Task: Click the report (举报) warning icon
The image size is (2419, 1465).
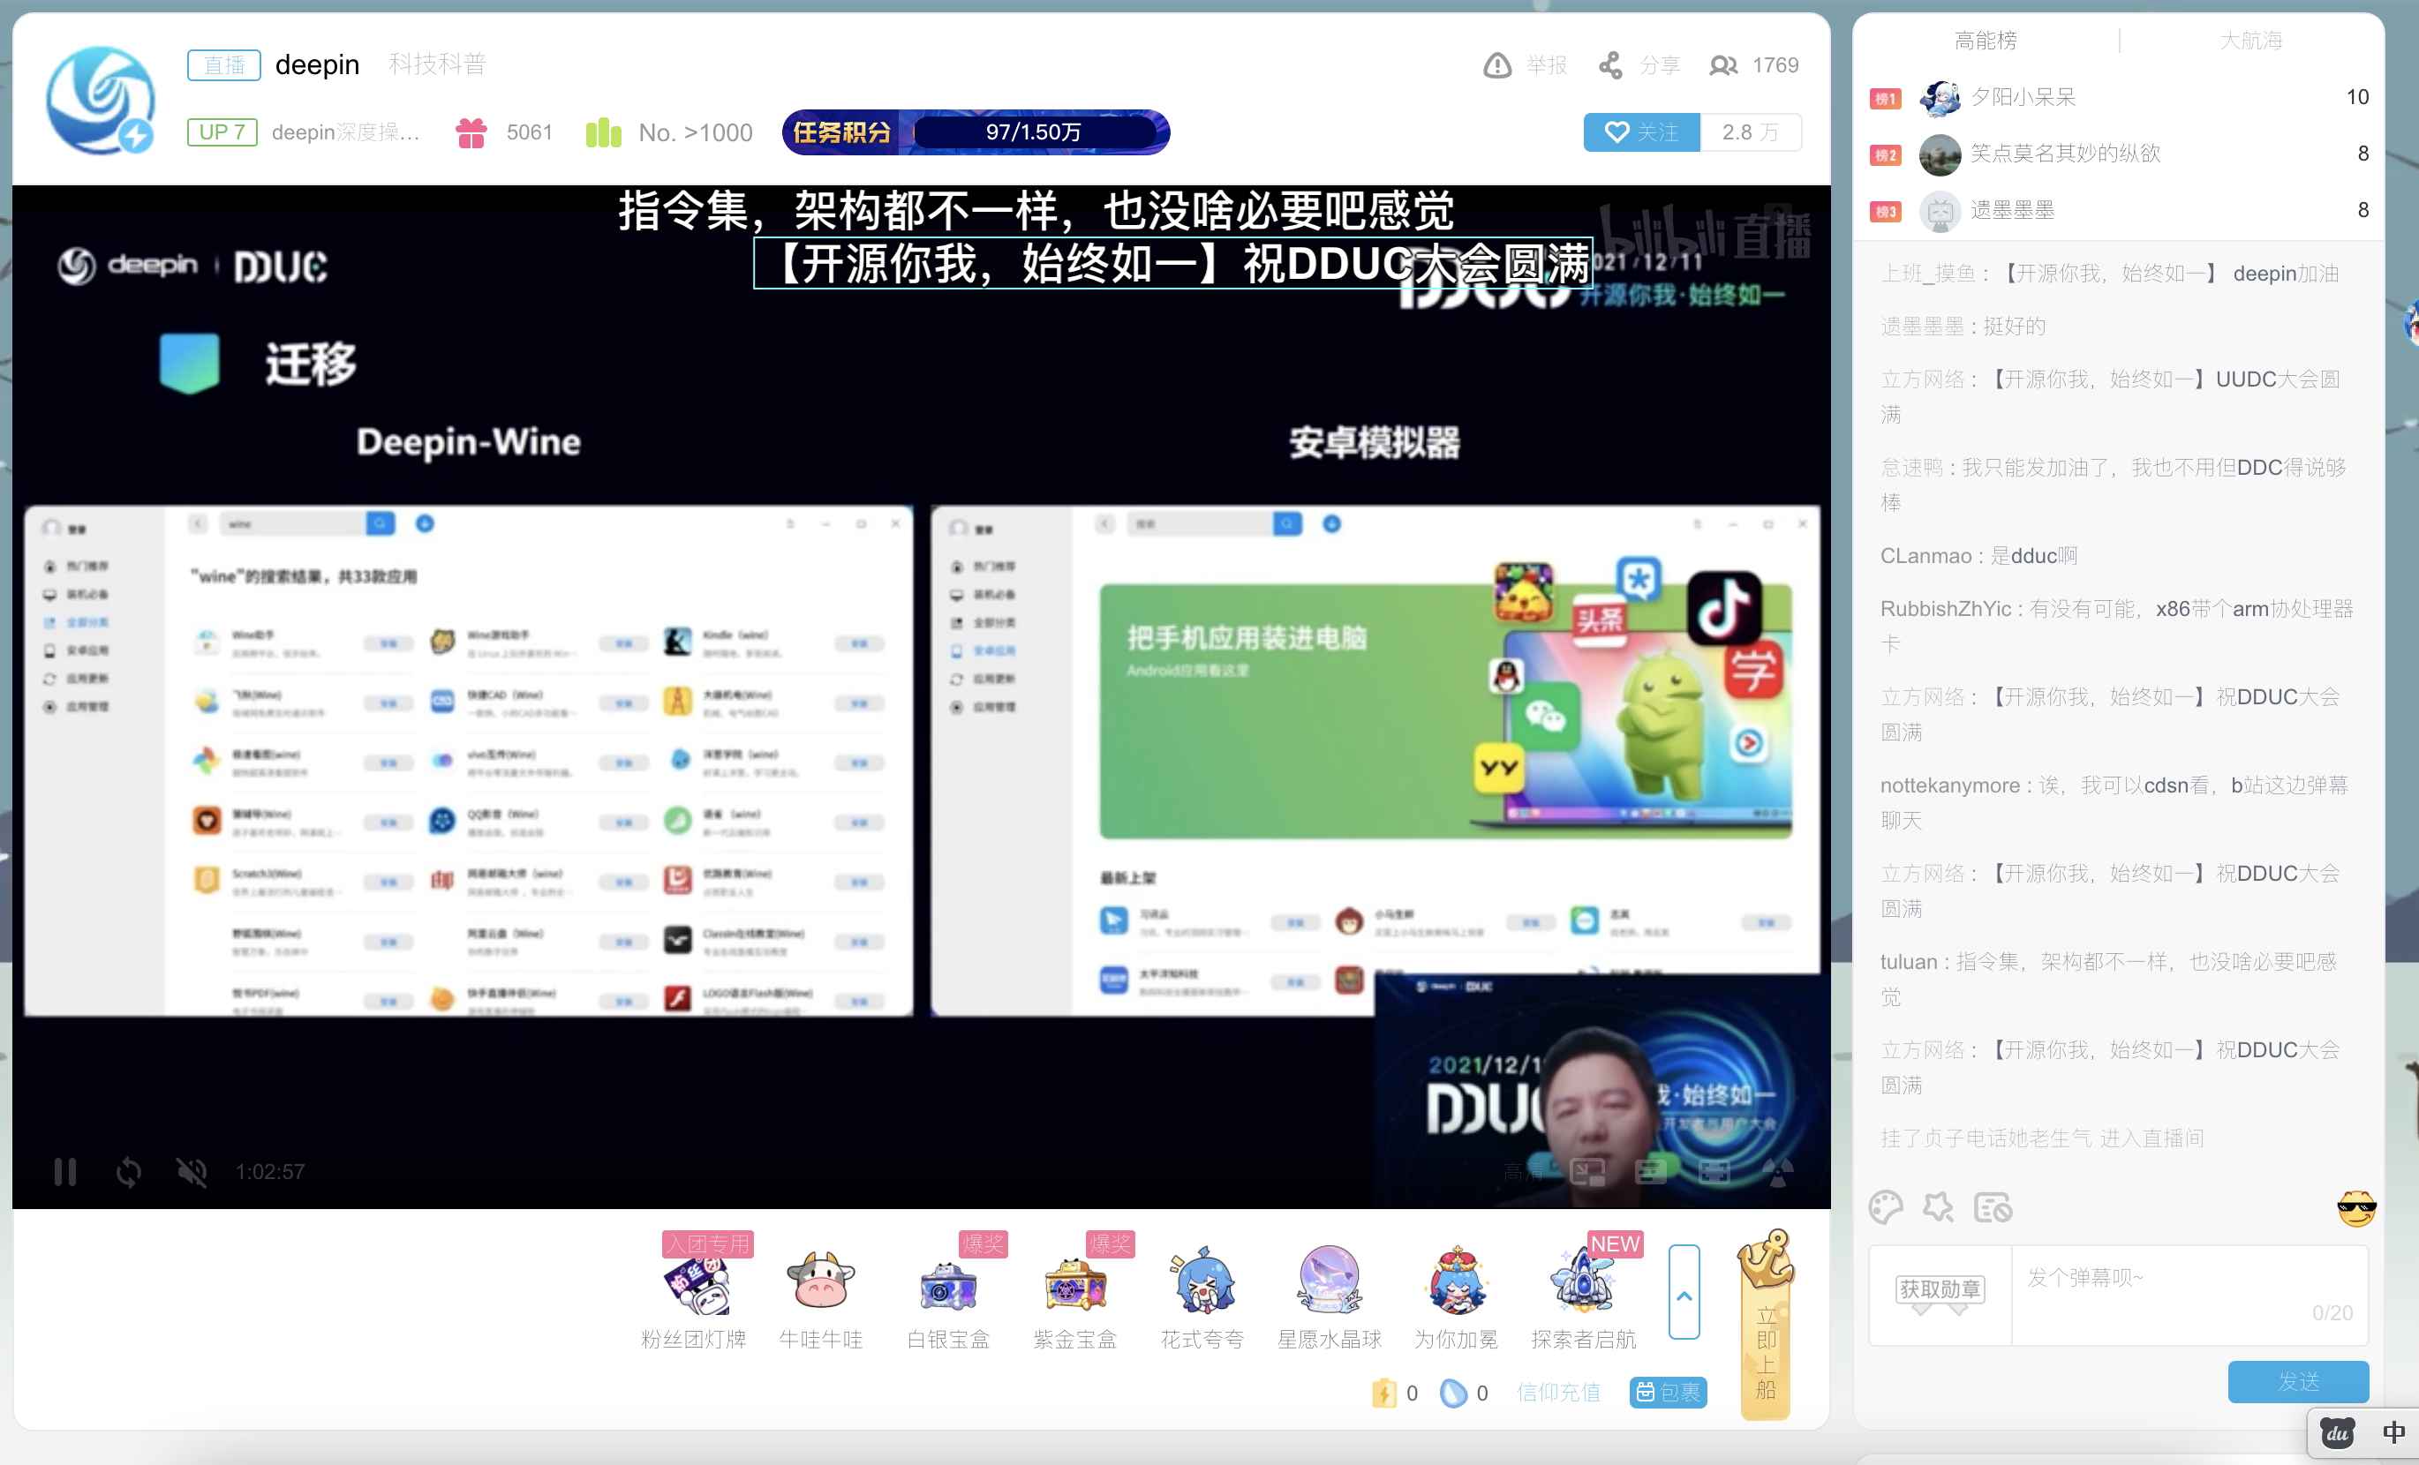Action: point(1497,65)
